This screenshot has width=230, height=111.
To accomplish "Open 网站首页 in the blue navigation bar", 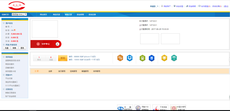I will point(43,15).
